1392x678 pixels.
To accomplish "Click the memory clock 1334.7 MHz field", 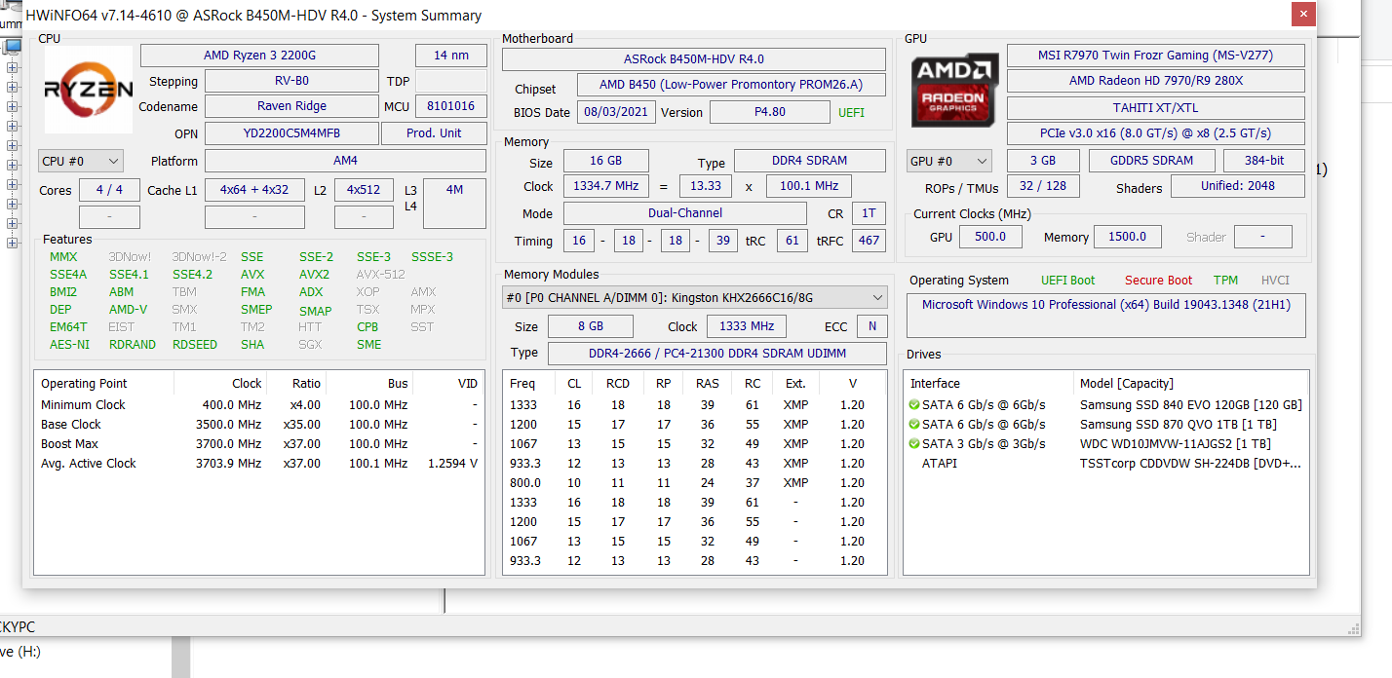I will tap(605, 186).
